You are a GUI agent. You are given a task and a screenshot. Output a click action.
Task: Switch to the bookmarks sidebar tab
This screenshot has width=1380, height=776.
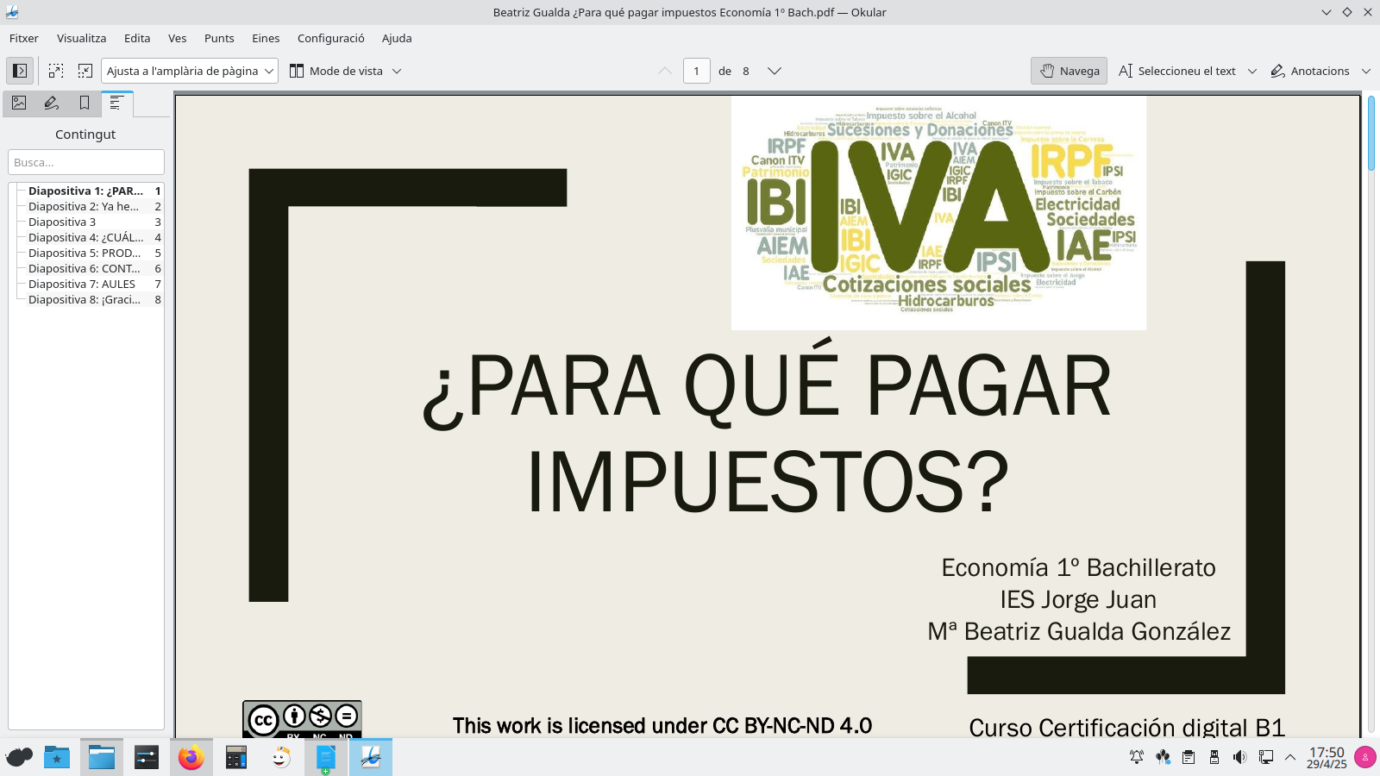(x=85, y=103)
